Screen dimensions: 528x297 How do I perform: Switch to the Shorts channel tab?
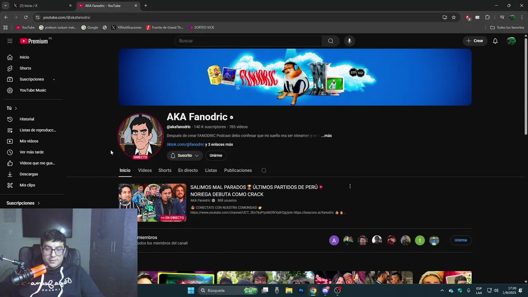coord(165,170)
